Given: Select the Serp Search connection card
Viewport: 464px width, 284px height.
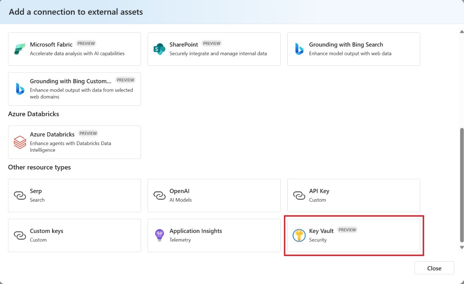Looking at the screenshot, I should pyautogui.click(x=74, y=195).
